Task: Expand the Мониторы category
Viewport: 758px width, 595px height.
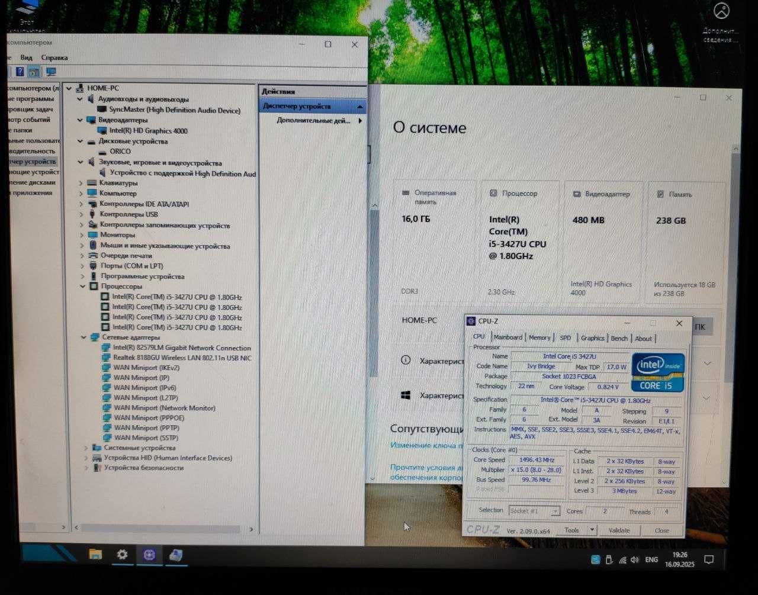Action: click(x=82, y=235)
